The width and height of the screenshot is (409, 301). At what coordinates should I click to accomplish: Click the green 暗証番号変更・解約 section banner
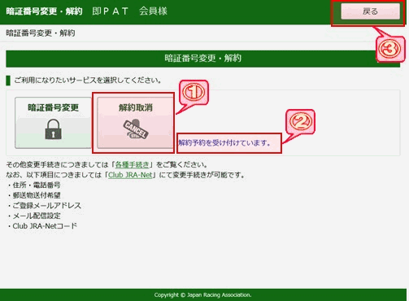pyautogui.click(x=202, y=59)
